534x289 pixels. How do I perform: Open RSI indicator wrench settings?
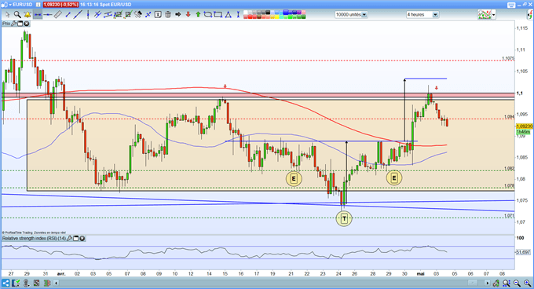click(69, 238)
